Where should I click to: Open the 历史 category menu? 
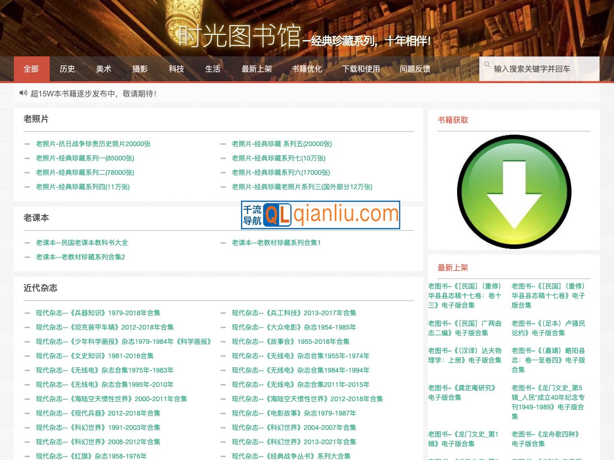(67, 69)
